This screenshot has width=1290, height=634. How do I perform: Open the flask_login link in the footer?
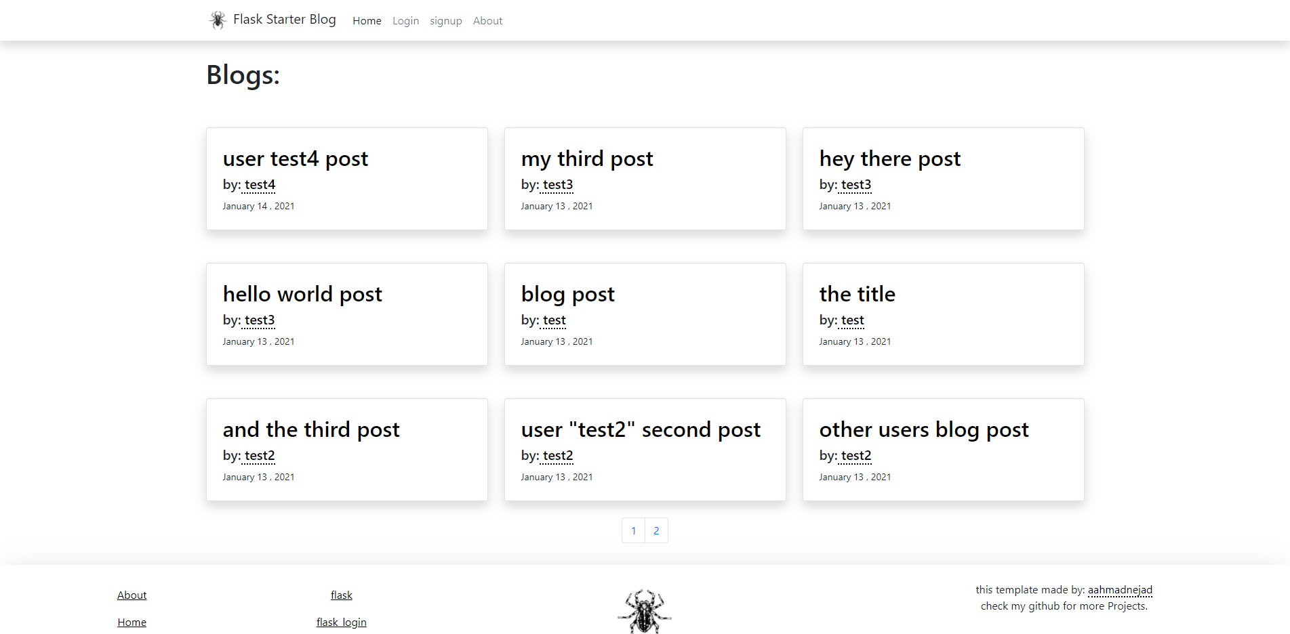point(341,621)
